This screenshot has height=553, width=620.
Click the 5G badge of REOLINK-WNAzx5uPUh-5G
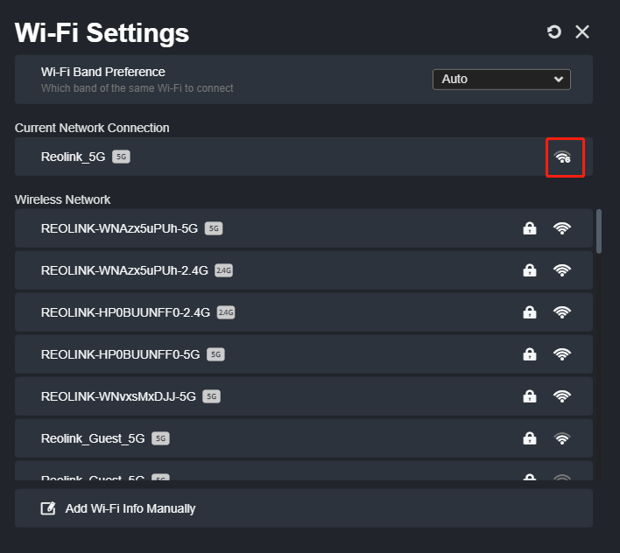click(214, 228)
